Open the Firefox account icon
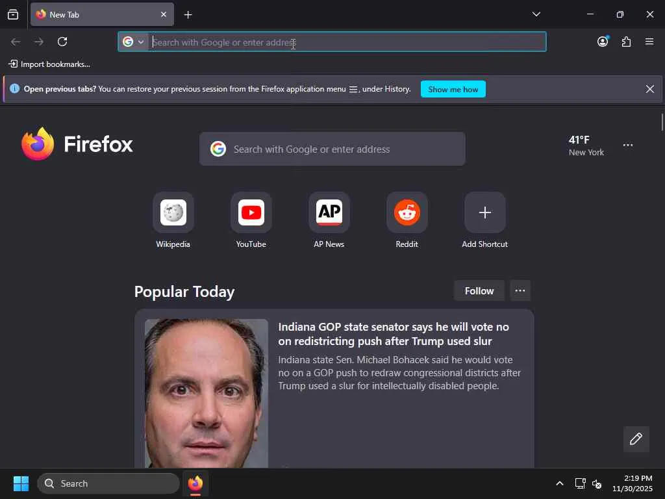This screenshot has height=499, width=665. click(x=603, y=42)
